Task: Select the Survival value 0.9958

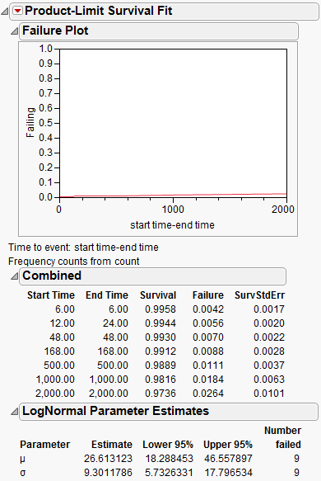Action: tap(160, 309)
